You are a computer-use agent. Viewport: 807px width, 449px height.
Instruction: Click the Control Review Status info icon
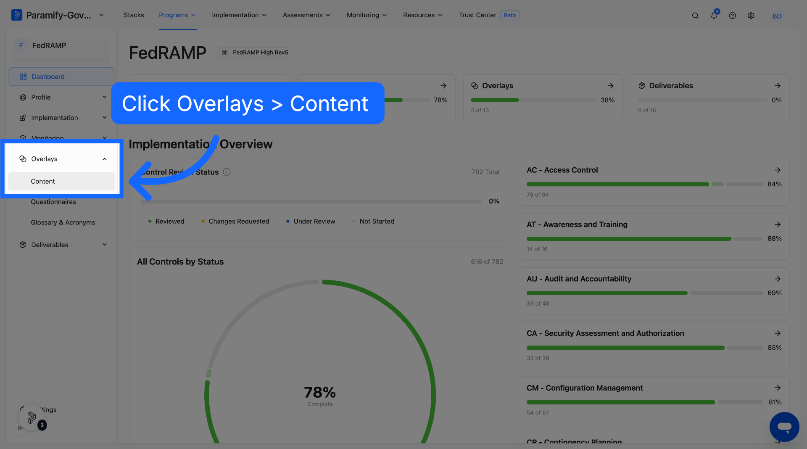(x=227, y=172)
